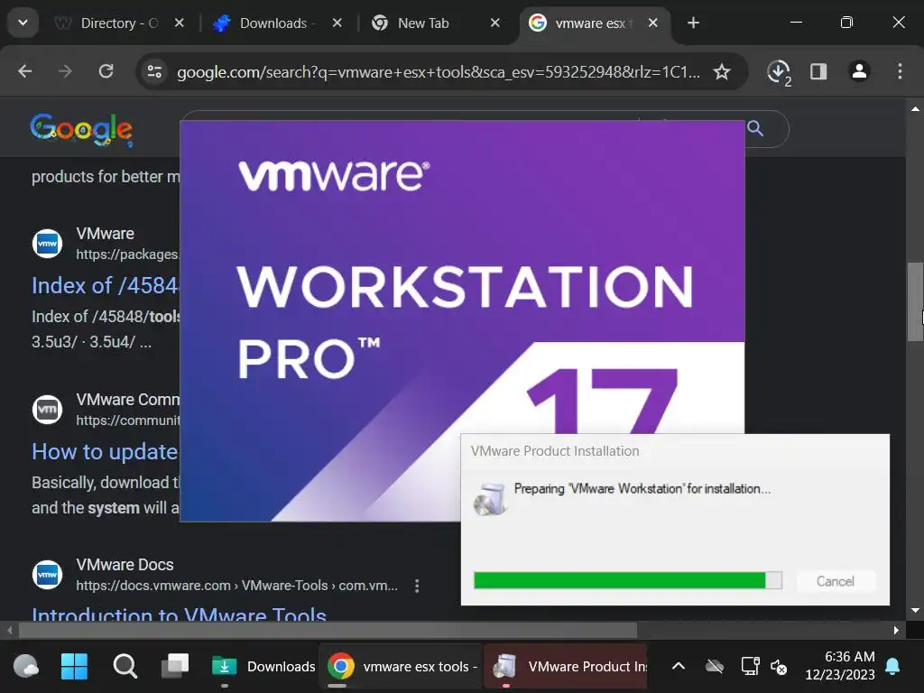Screen dimensions: 924x693
Task: Click the horizontal scrollbar right arrow
Action: tap(896, 630)
